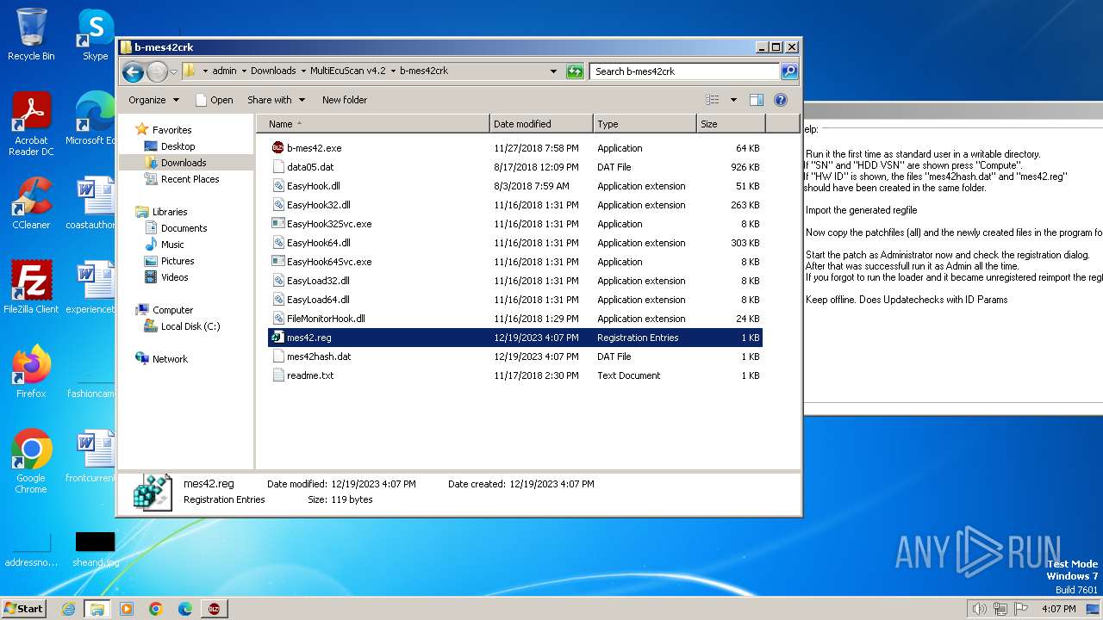Select the readme.txt file
The width and height of the screenshot is (1103, 620).
515,375
